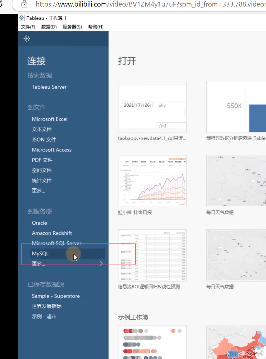266x359 pixels.
Task: Choose 统计文件 connection
Action: [41, 180]
